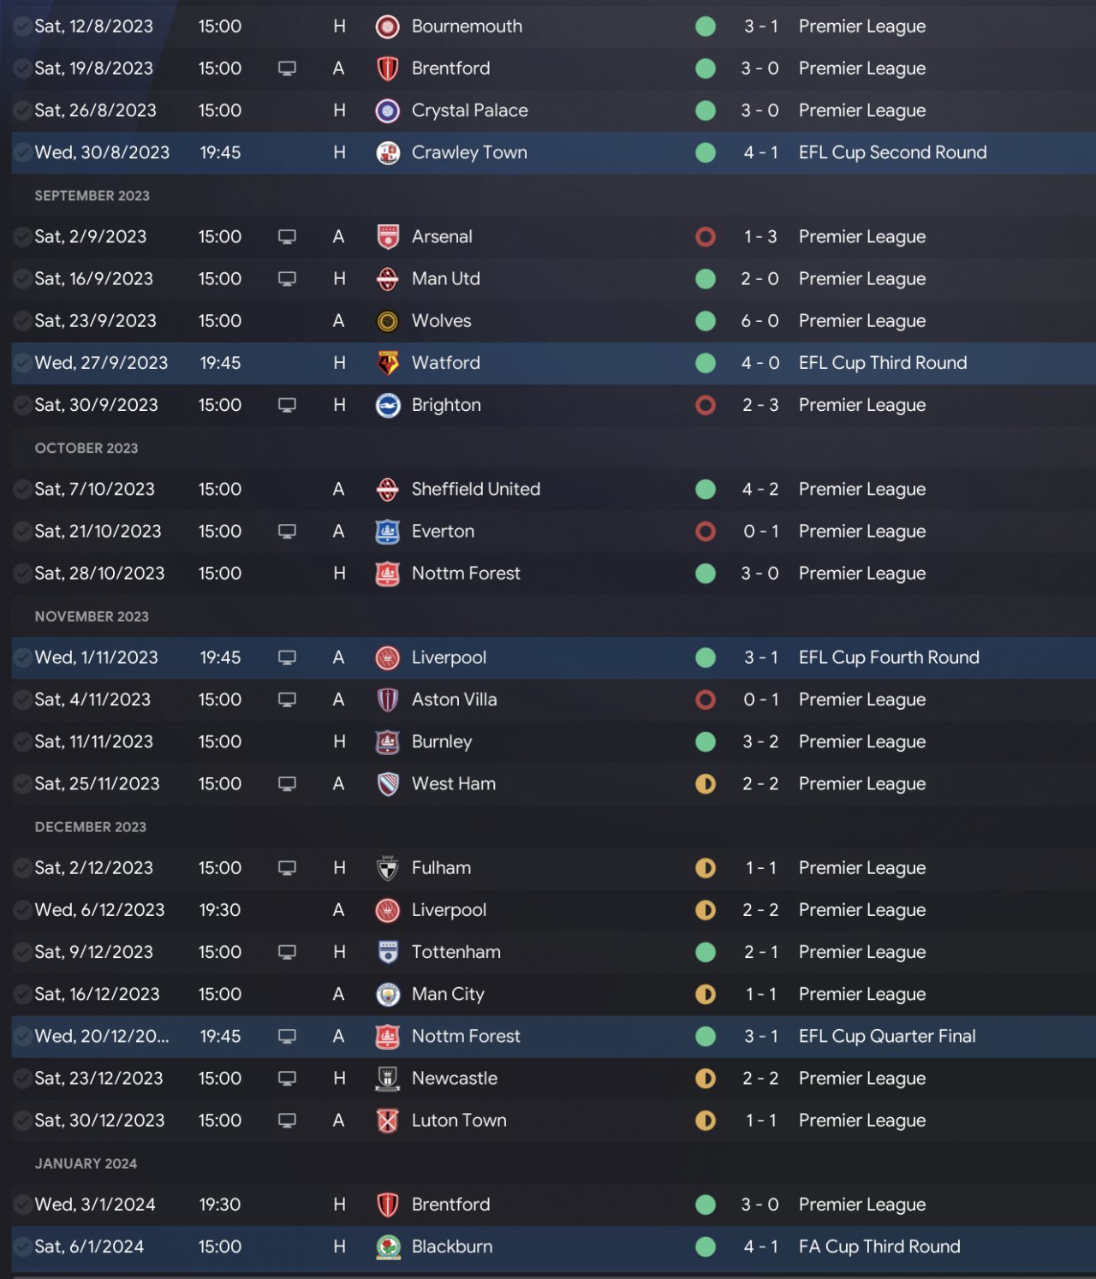Open the EFL Cup Fourth Round competition link
1096x1279 pixels.
pyautogui.click(x=889, y=657)
